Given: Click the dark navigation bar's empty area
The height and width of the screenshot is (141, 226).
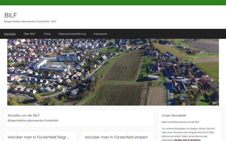Looking at the screenshot, I should tap(166, 34).
